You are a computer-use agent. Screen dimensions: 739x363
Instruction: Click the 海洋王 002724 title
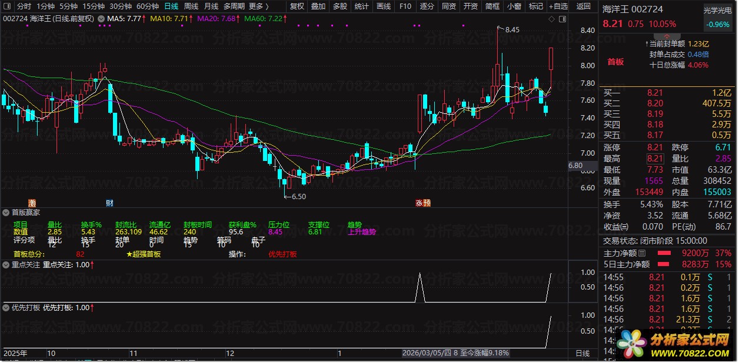coord(633,9)
